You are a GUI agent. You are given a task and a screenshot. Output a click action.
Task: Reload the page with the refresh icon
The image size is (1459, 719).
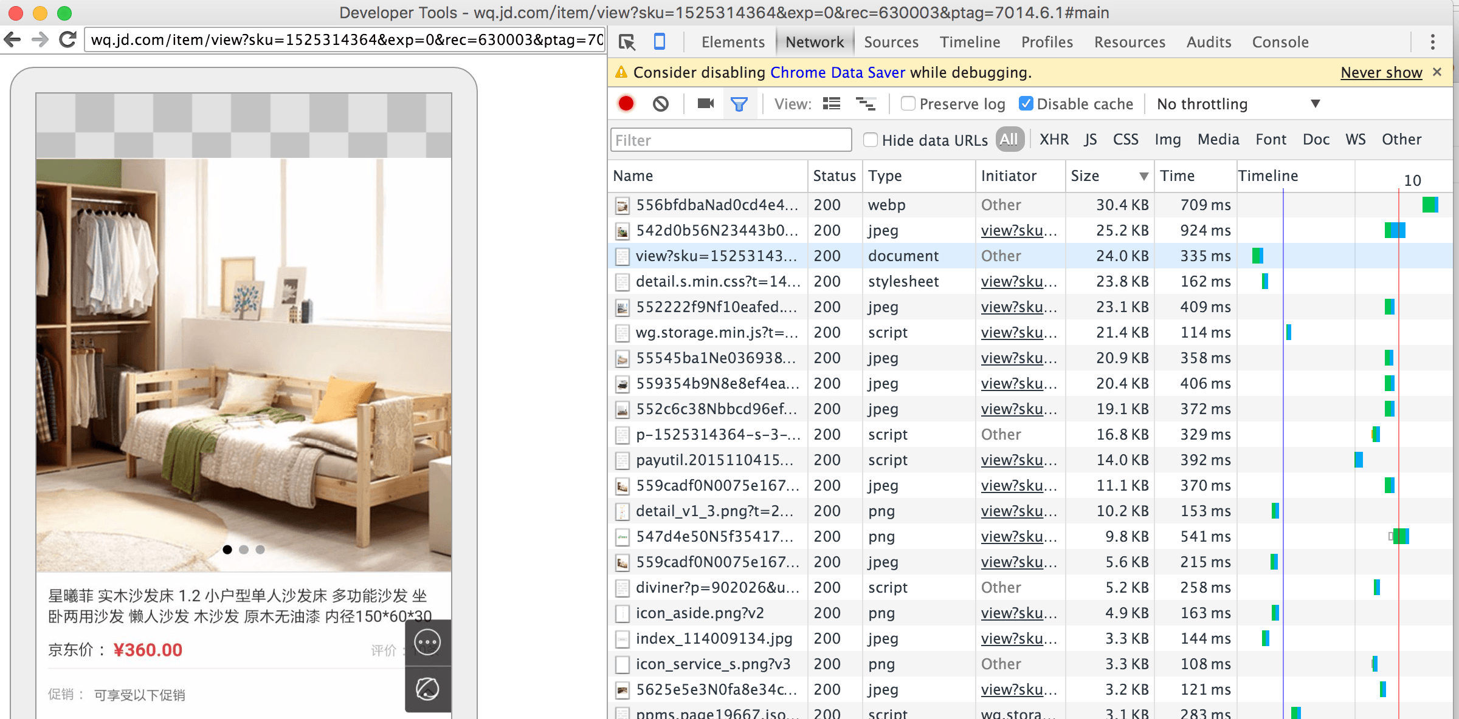point(67,40)
